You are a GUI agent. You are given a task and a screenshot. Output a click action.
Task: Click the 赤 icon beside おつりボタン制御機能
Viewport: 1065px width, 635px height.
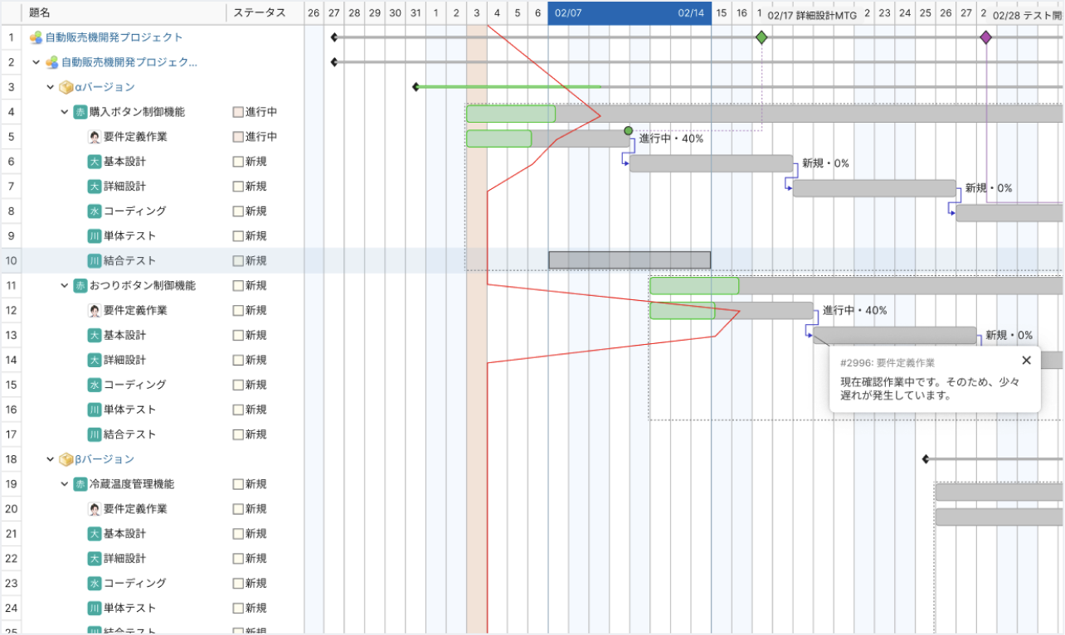pyautogui.click(x=80, y=285)
